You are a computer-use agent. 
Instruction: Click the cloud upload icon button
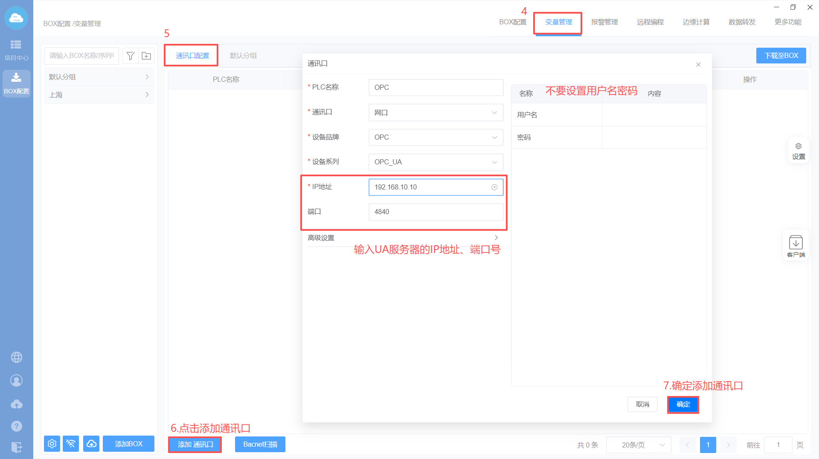click(x=91, y=444)
